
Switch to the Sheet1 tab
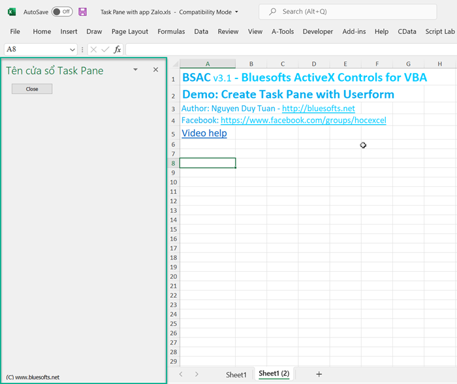[x=236, y=375]
